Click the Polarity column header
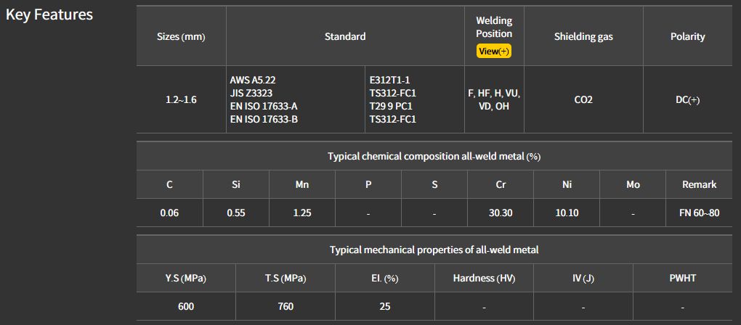 (x=687, y=36)
